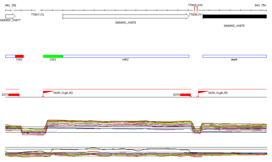Screen dimensions: 272x162
Task: Select the SAOUHSC_00877 gene arrow
Action: [10, 16]
